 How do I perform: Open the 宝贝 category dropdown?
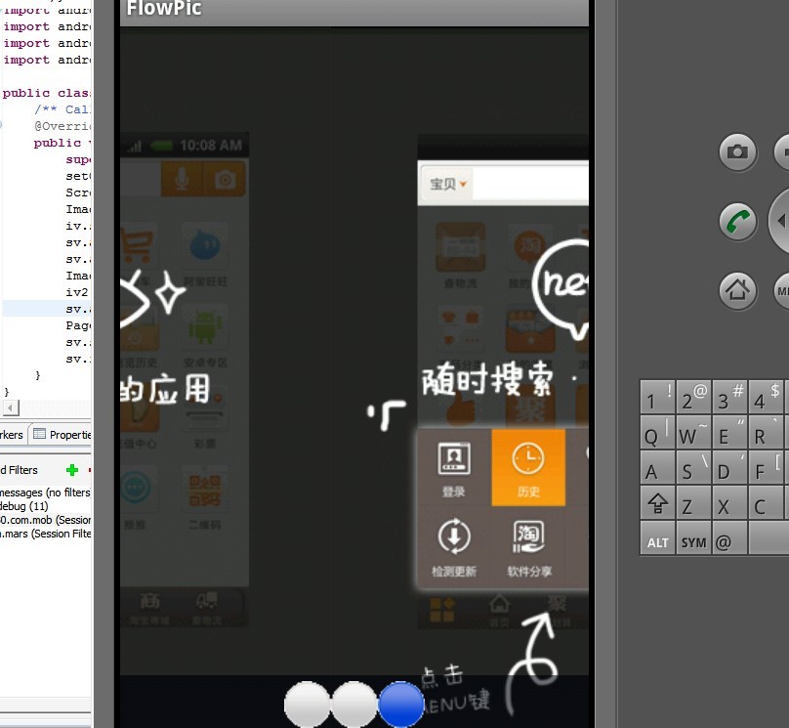click(x=447, y=184)
